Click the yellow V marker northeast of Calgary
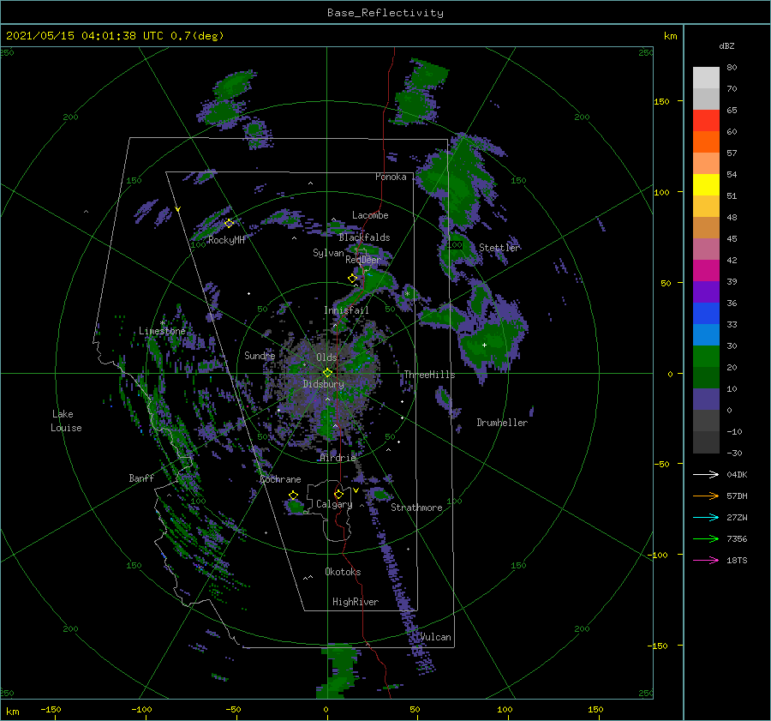The image size is (771, 721). [356, 490]
